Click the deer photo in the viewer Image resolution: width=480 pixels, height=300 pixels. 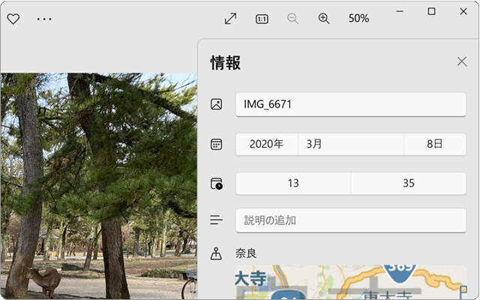(98, 186)
